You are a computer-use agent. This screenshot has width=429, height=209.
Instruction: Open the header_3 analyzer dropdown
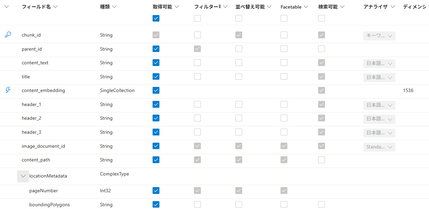[x=379, y=133]
